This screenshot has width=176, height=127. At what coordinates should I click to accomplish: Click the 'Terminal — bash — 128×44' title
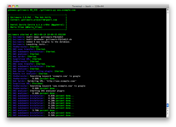(88, 6)
